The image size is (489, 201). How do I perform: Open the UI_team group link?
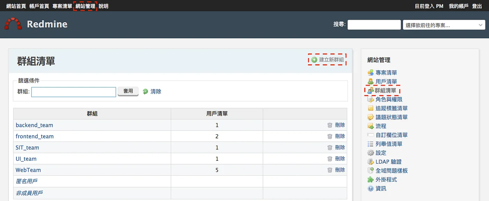coord(26,159)
